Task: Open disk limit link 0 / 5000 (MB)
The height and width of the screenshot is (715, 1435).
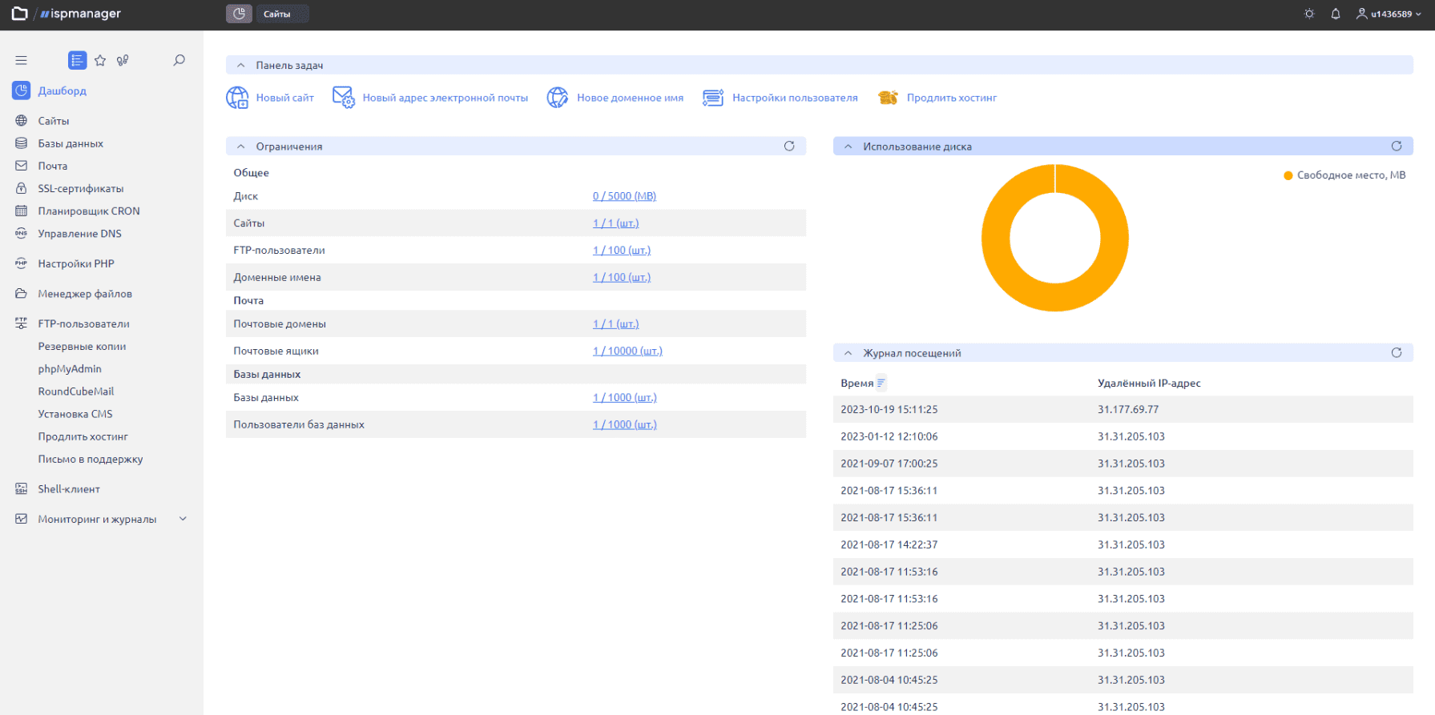Action: (624, 196)
